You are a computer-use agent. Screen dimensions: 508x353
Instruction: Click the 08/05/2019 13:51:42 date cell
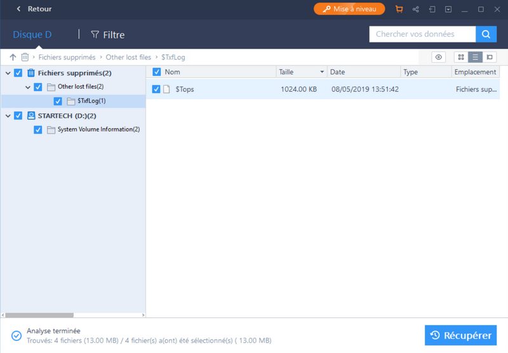(364, 89)
